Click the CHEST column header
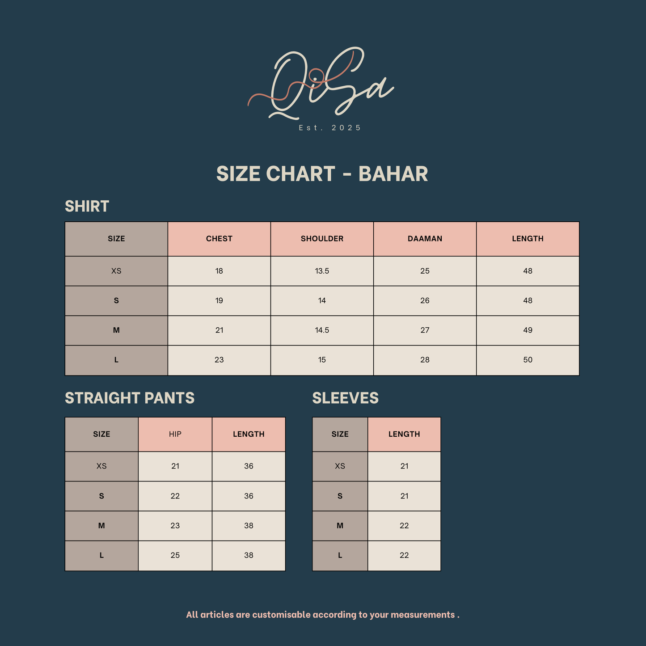 click(x=219, y=239)
